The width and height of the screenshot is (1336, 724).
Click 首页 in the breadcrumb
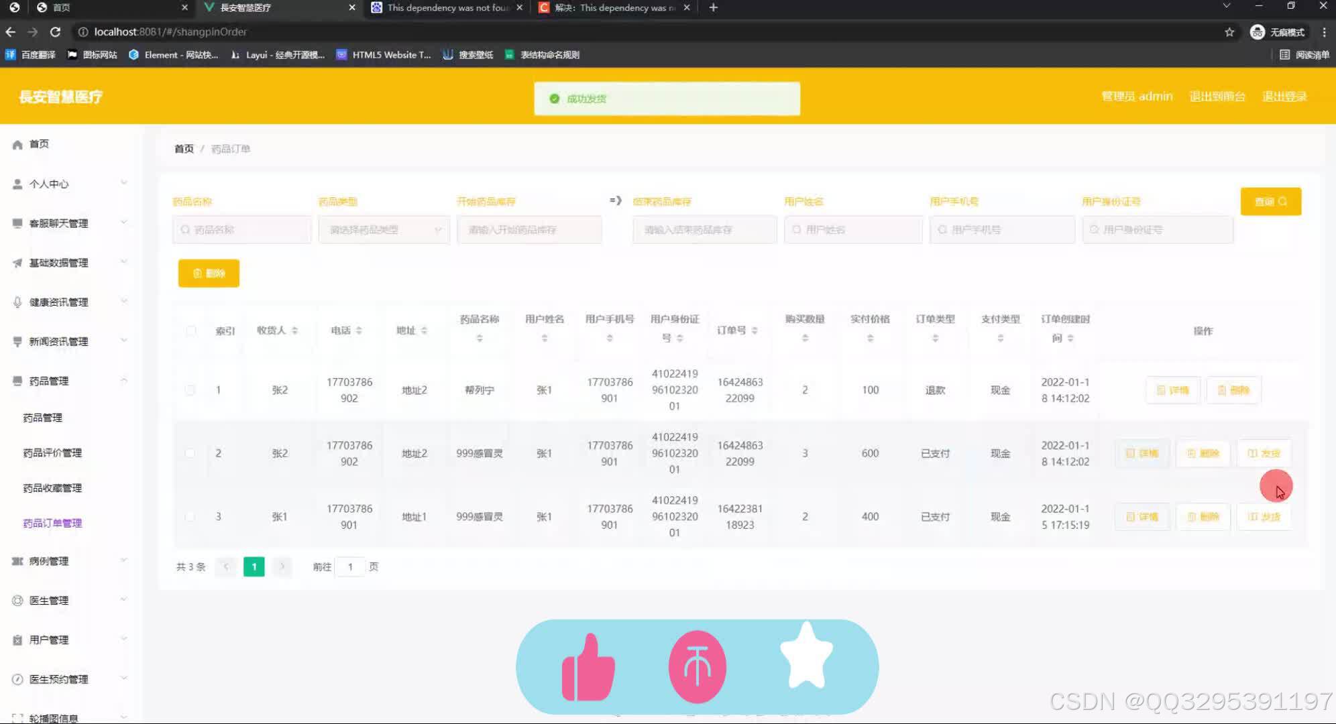click(x=184, y=149)
